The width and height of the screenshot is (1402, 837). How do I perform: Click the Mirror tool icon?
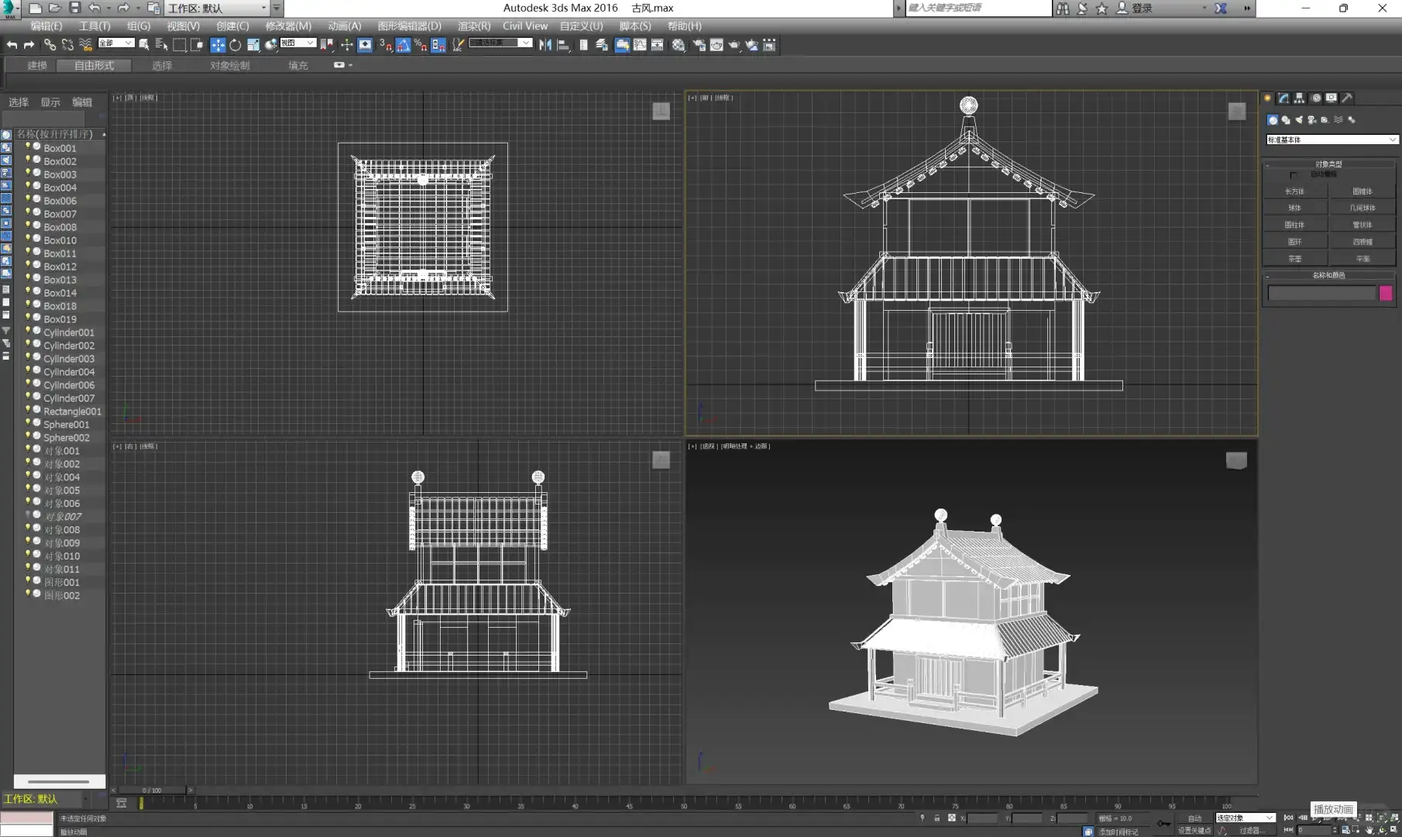point(545,45)
